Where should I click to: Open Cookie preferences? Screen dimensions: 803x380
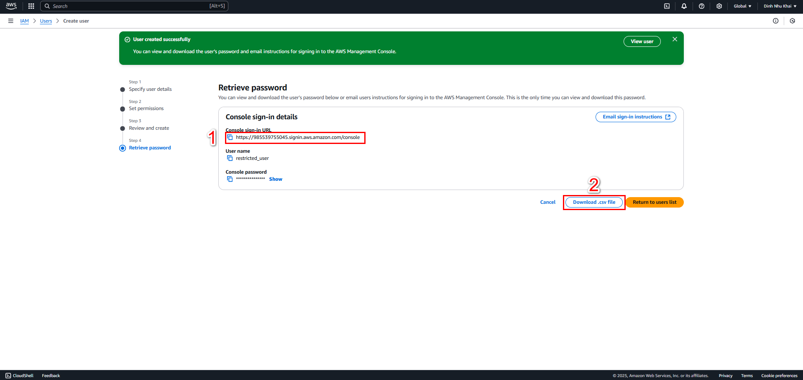(779, 376)
